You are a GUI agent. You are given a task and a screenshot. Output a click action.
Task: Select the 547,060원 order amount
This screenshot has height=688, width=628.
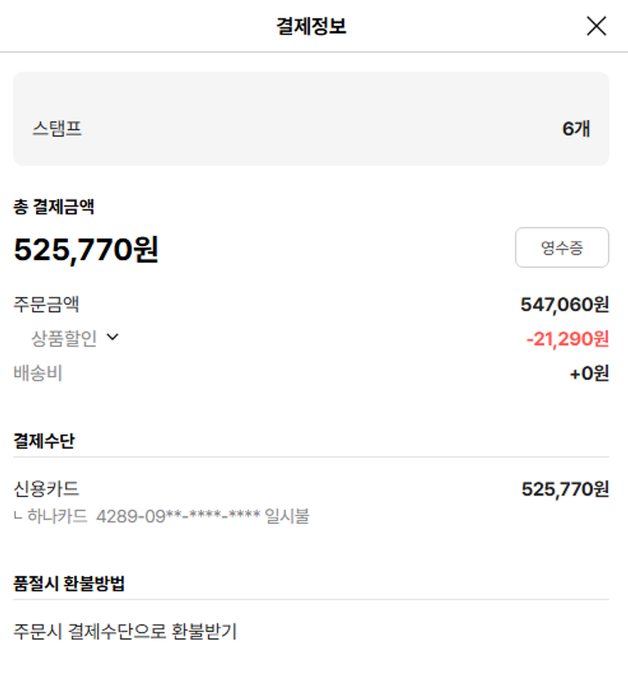564,305
